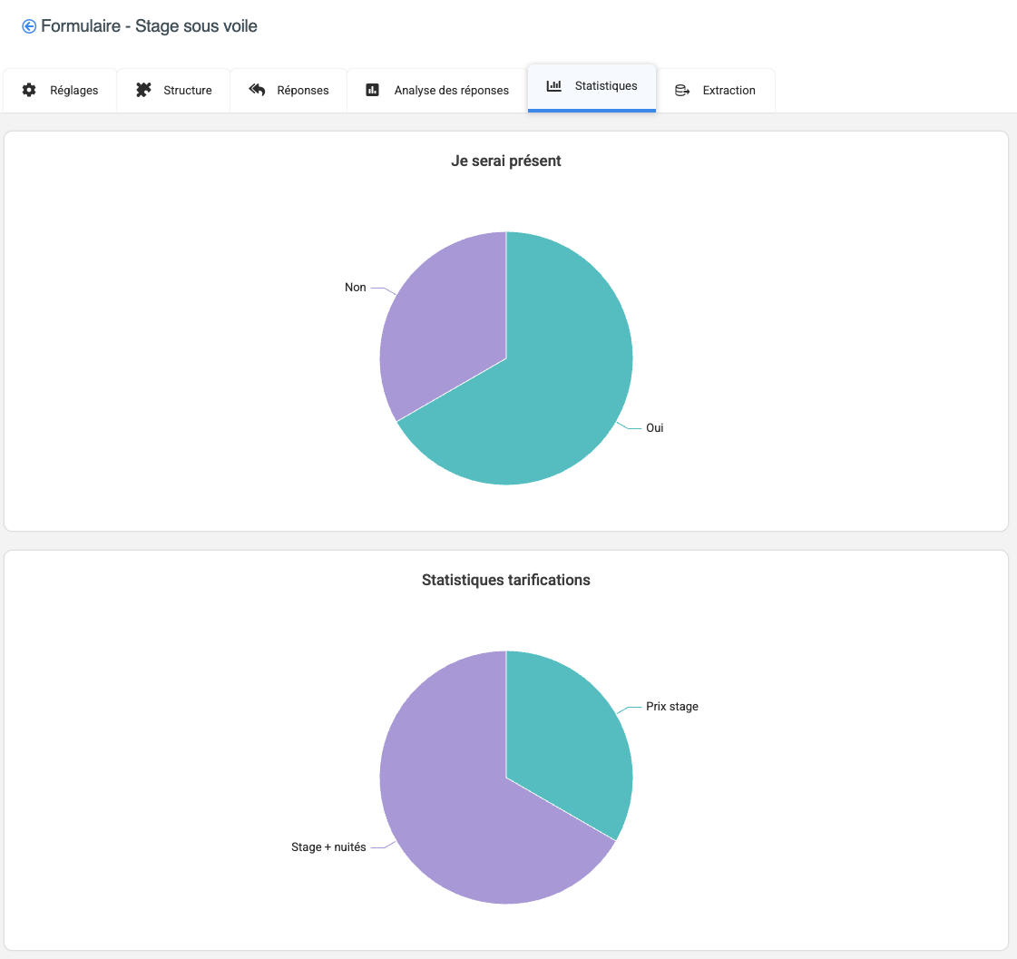Open the Réglages tab
1017x959 pixels.
click(73, 91)
